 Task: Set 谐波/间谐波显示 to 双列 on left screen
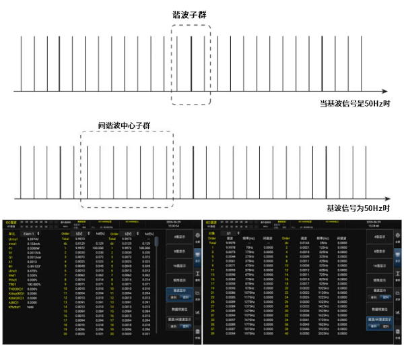(x=186, y=326)
